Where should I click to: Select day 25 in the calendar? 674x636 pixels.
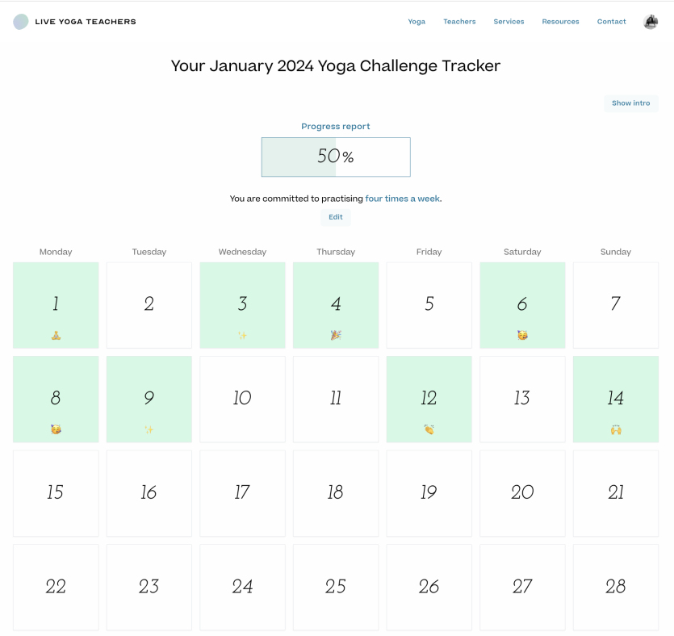[336, 588]
